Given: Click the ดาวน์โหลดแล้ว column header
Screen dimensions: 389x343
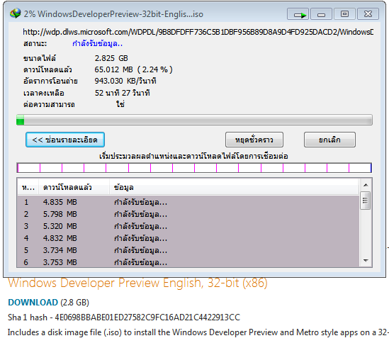Looking at the screenshot, I should click(74, 187).
